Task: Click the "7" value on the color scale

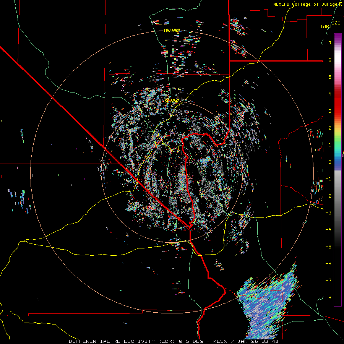Action: coord(330,43)
